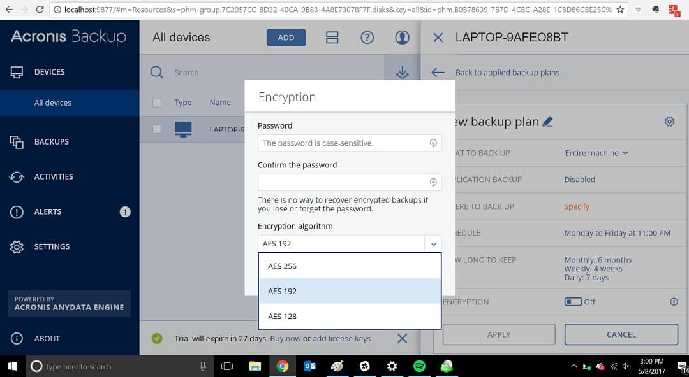Open File Explorer from the taskbar

tap(255, 366)
